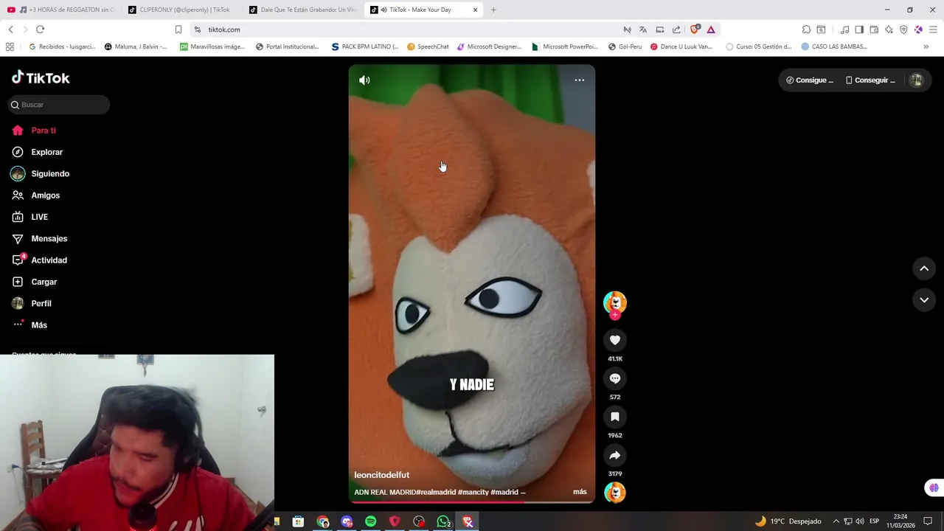Show hidden system tray icons
944x531 pixels.
coord(836,521)
